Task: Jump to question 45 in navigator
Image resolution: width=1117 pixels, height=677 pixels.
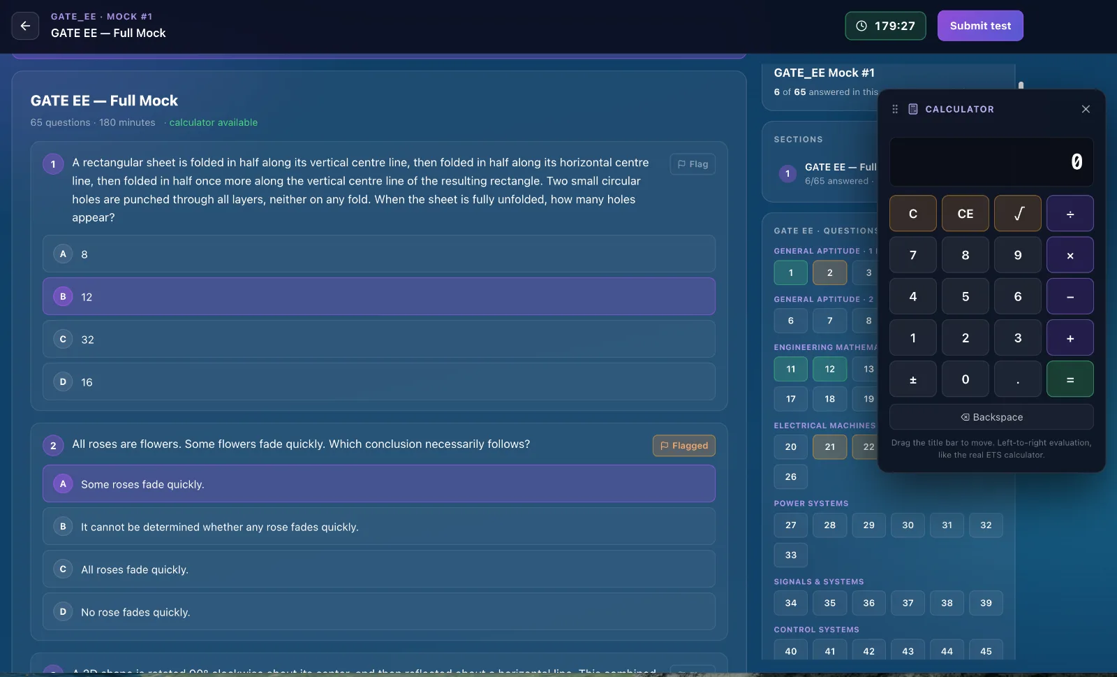Action: [x=986, y=650]
